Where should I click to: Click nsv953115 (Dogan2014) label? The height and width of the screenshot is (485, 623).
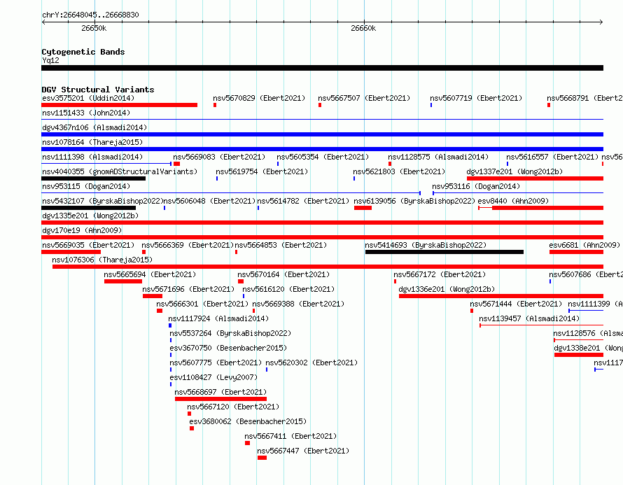(86, 186)
